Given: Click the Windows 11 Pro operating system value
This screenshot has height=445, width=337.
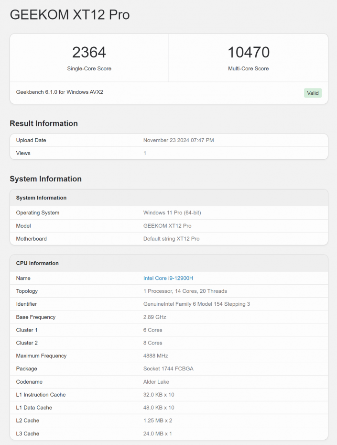Looking at the screenshot, I should pyautogui.click(x=172, y=212).
